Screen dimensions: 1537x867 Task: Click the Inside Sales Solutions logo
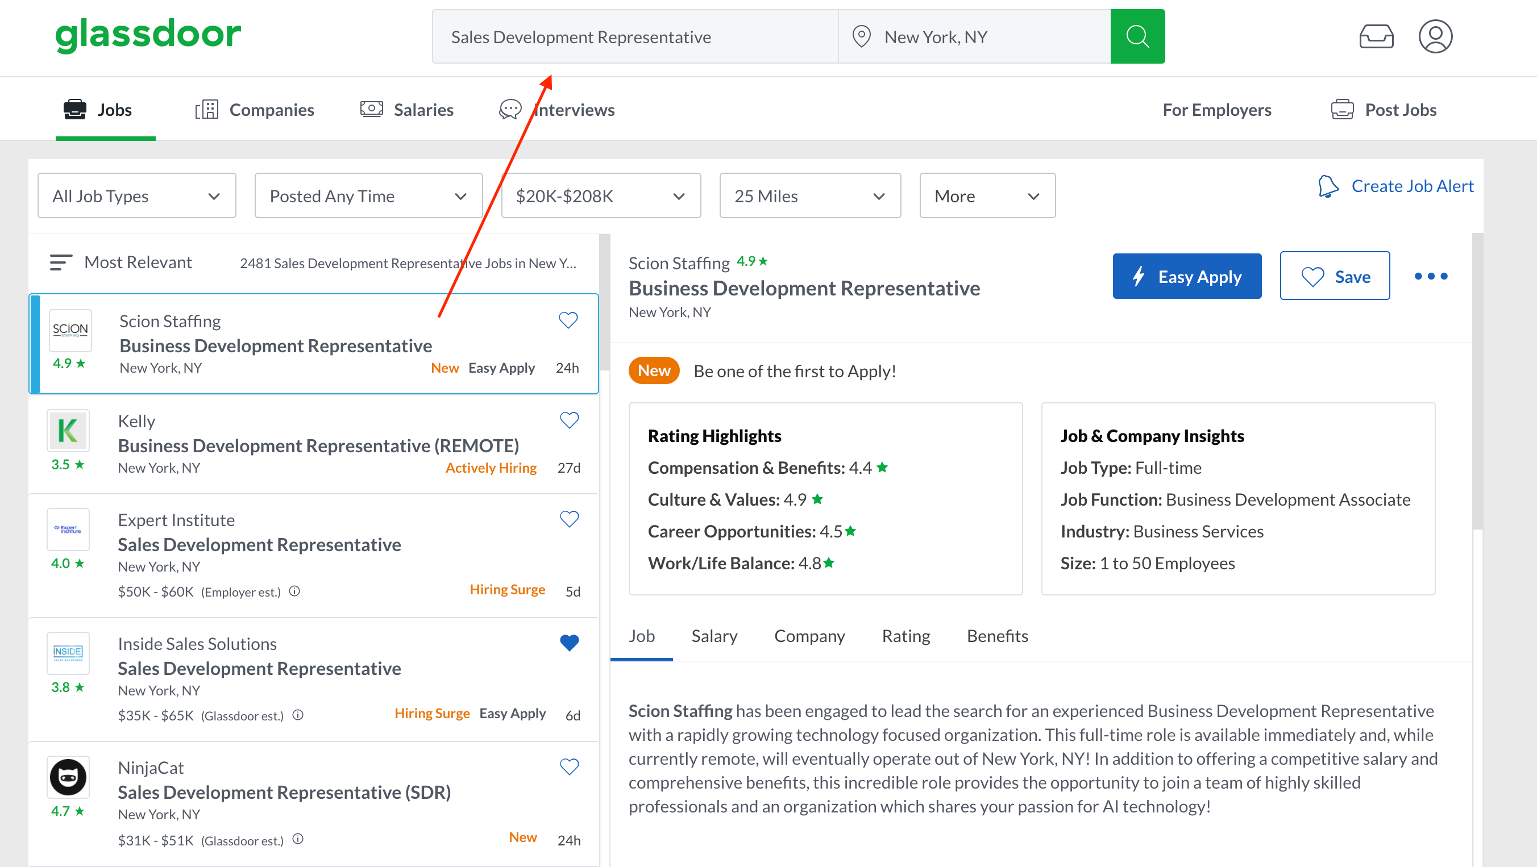[x=68, y=652]
